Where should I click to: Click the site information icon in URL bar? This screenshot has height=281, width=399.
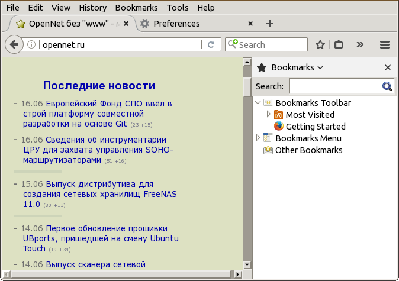[32, 45]
